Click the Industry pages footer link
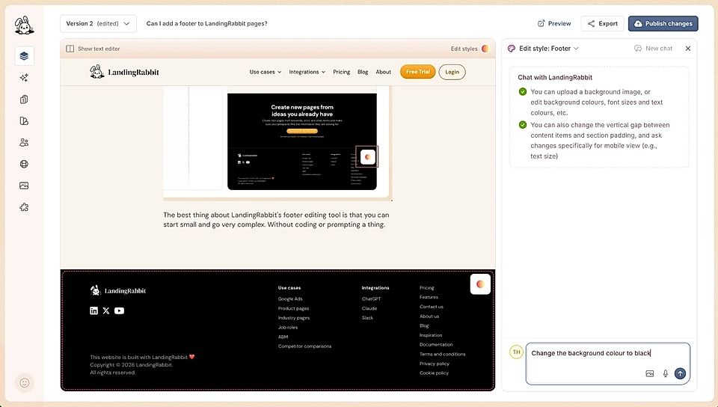 (294, 318)
